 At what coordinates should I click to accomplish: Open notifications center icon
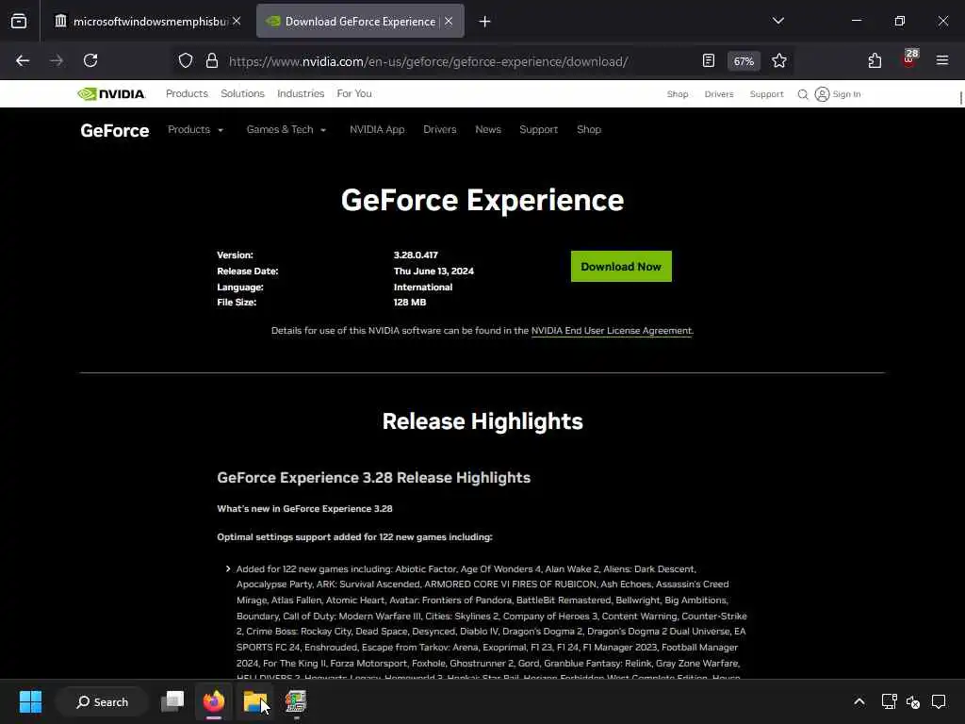[x=939, y=701]
